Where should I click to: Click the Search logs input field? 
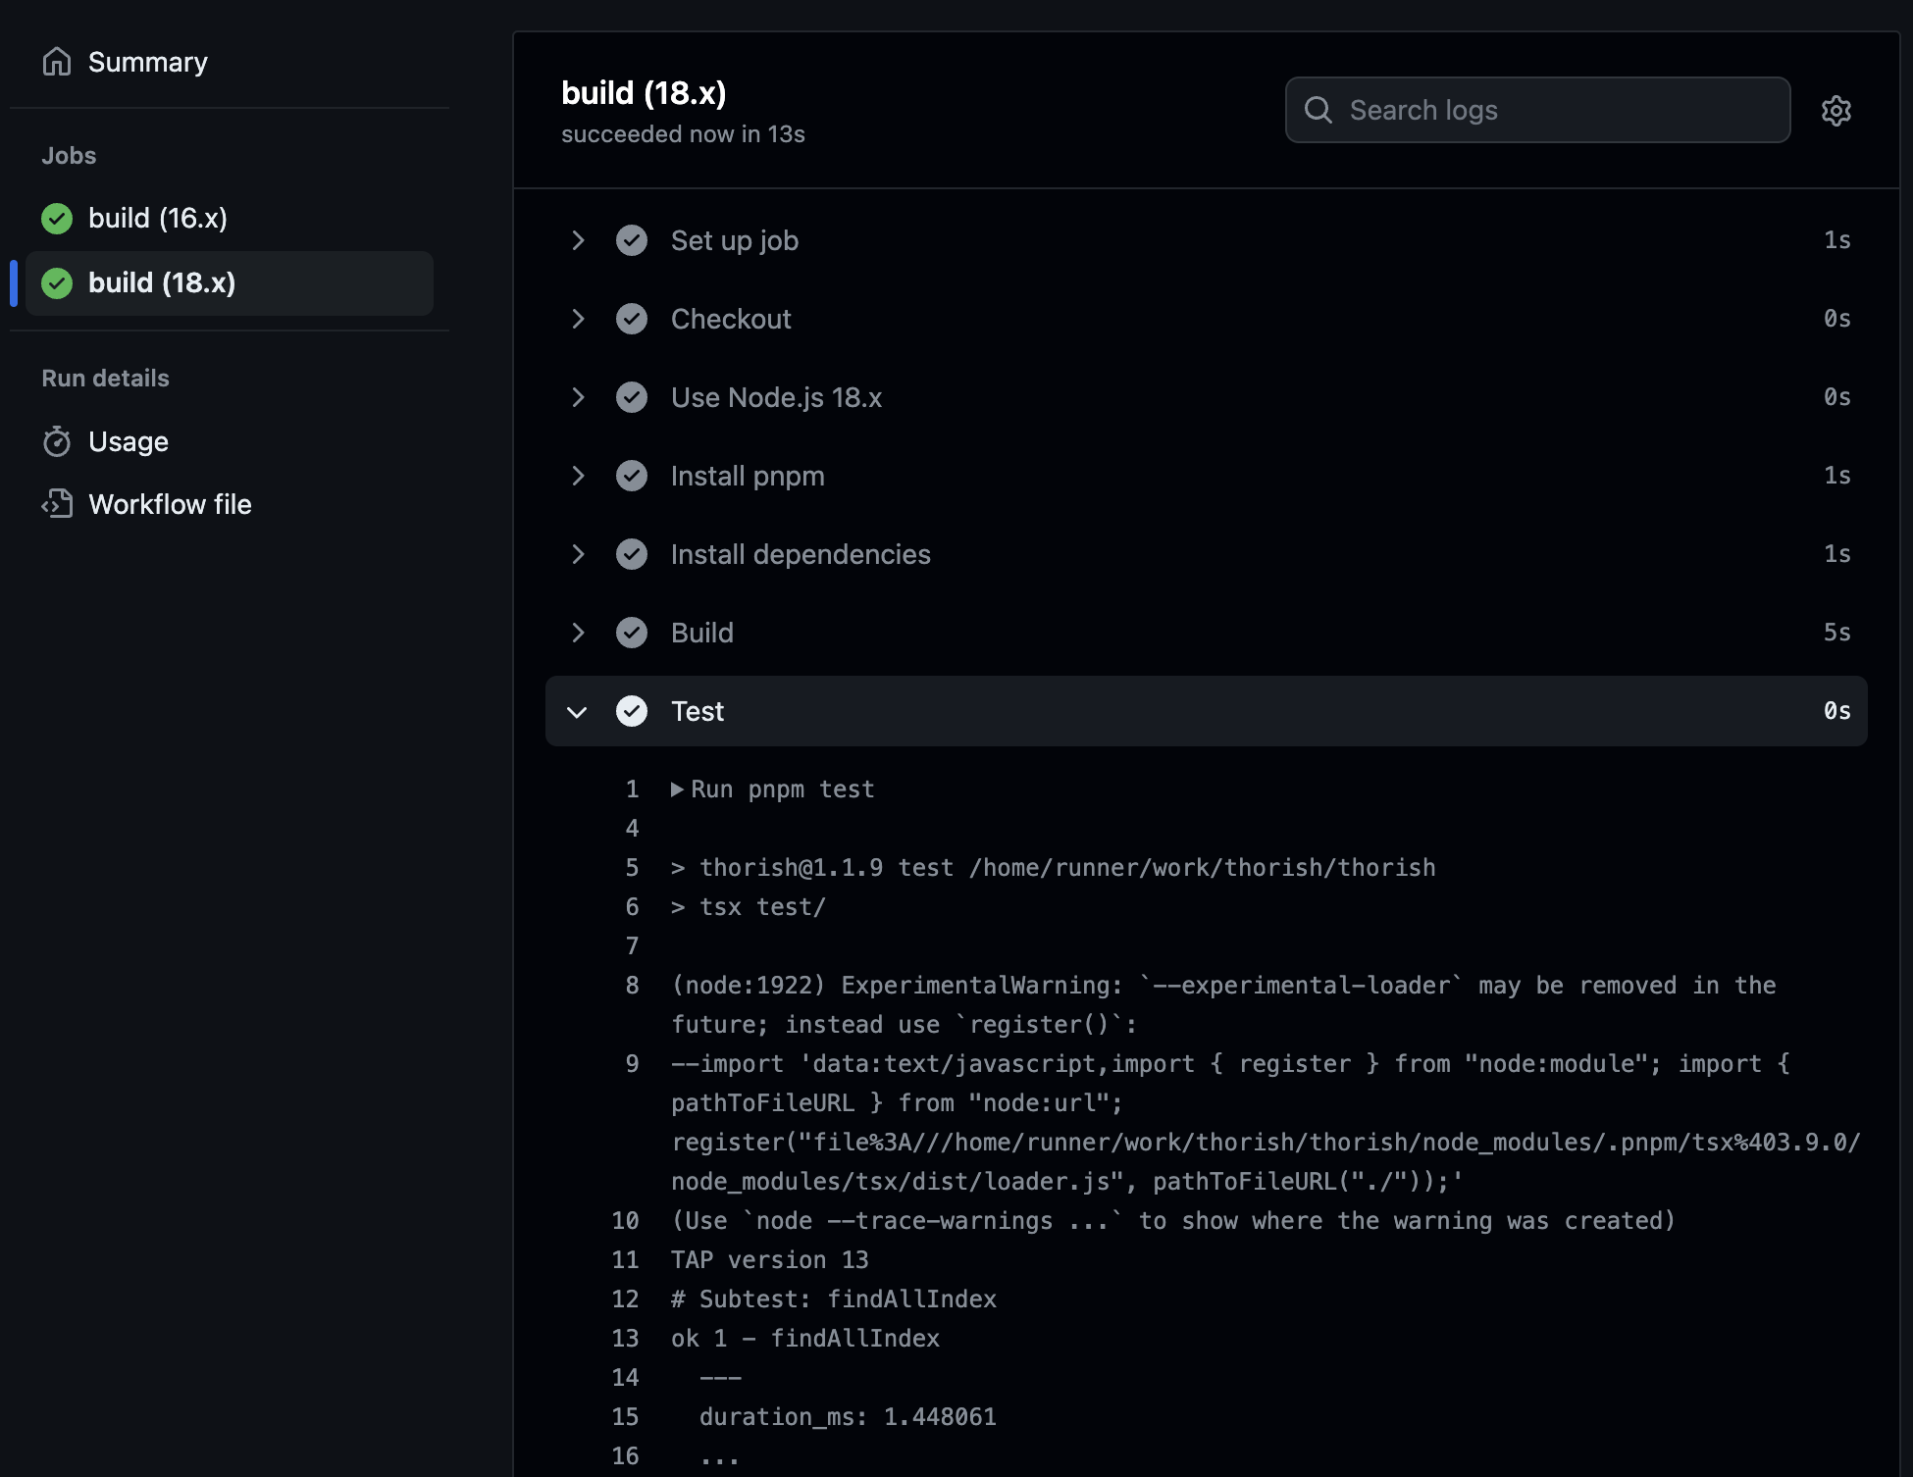pos(1537,109)
